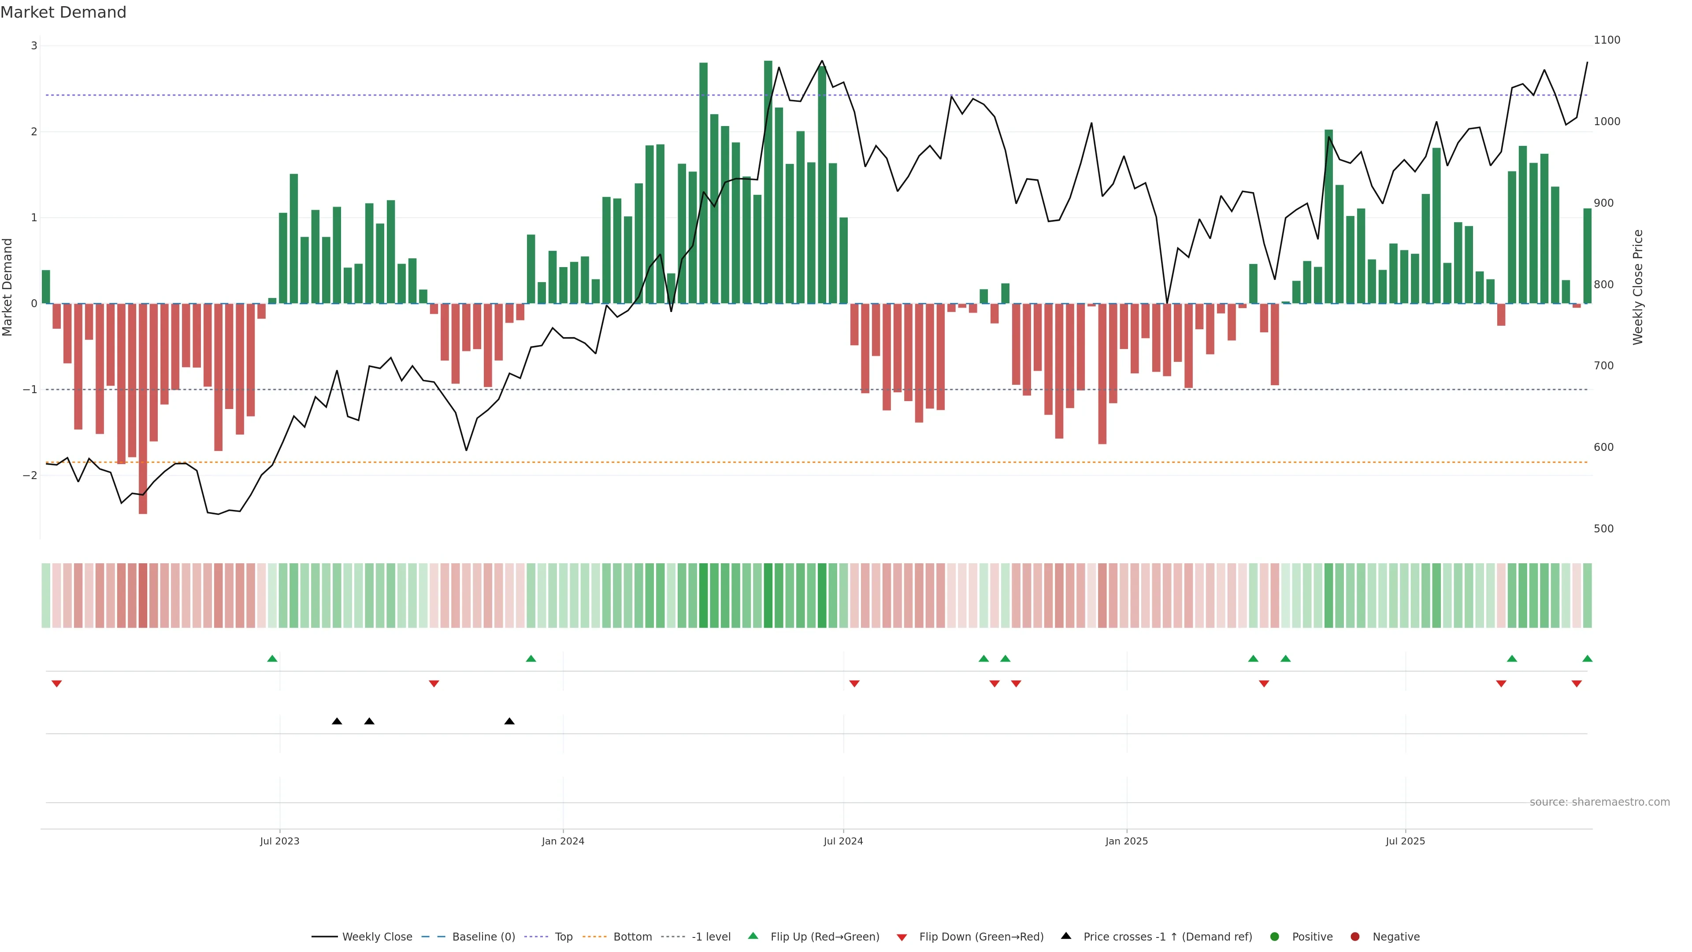Click the Market Demand chart title

(x=63, y=12)
